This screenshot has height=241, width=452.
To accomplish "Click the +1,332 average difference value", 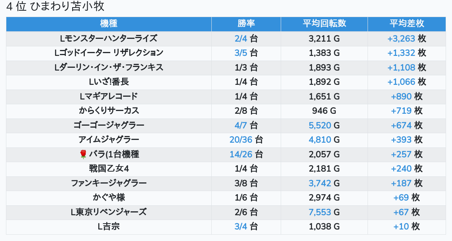I will (x=401, y=53).
